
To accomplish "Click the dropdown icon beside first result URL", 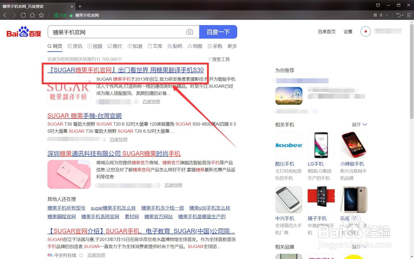I will click(136, 102).
